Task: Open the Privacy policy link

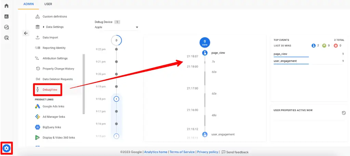Action: point(207,152)
